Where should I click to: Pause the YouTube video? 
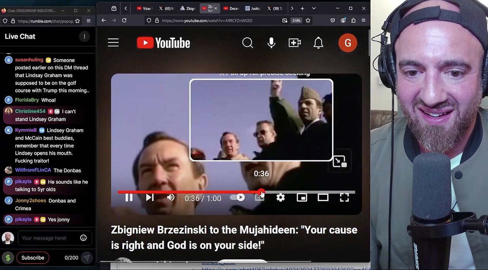pos(129,197)
